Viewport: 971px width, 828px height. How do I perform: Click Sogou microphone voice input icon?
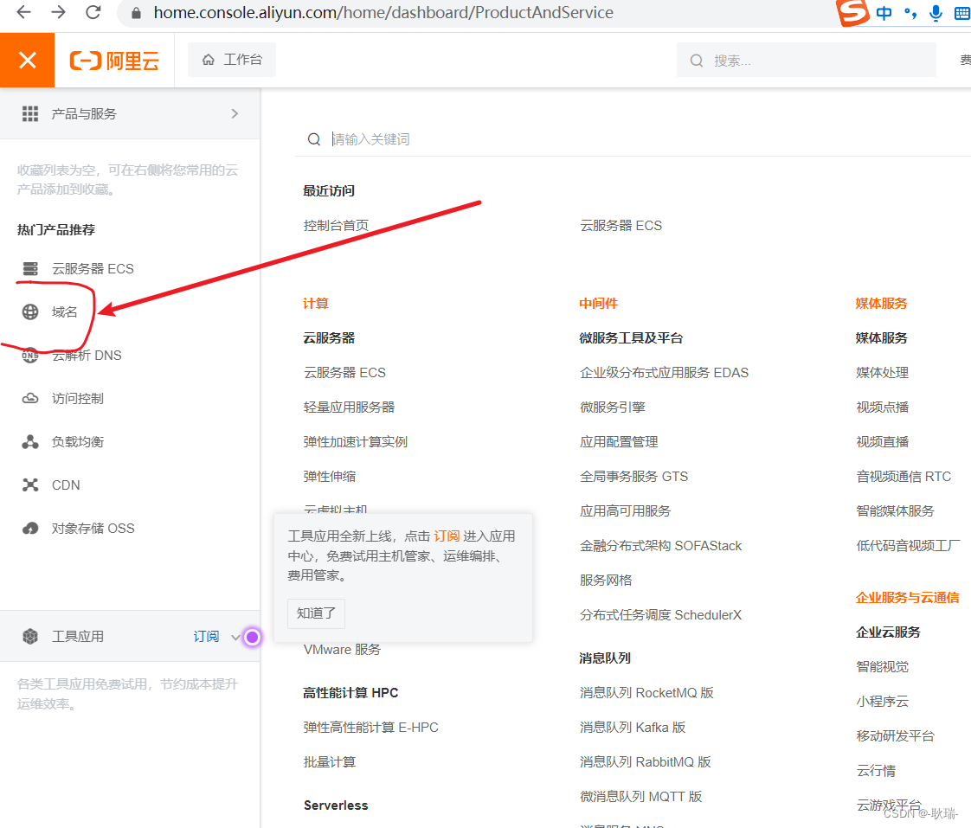click(936, 13)
